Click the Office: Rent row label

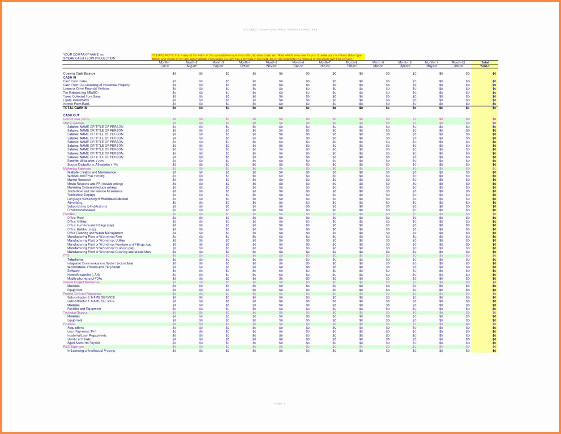[76, 217]
